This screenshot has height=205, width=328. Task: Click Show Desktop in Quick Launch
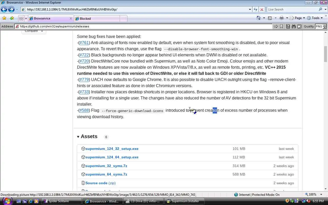click(19, 201)
